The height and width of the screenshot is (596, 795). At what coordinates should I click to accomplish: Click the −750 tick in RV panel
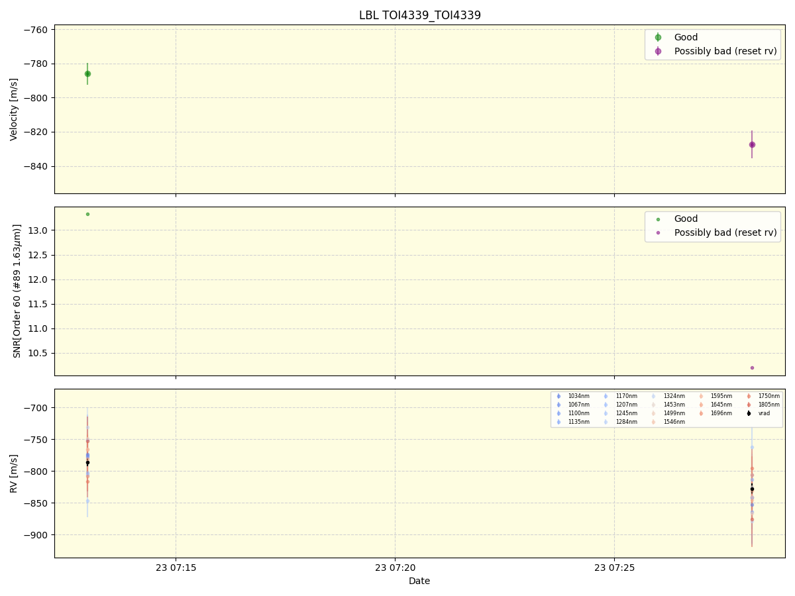(34, 440)
